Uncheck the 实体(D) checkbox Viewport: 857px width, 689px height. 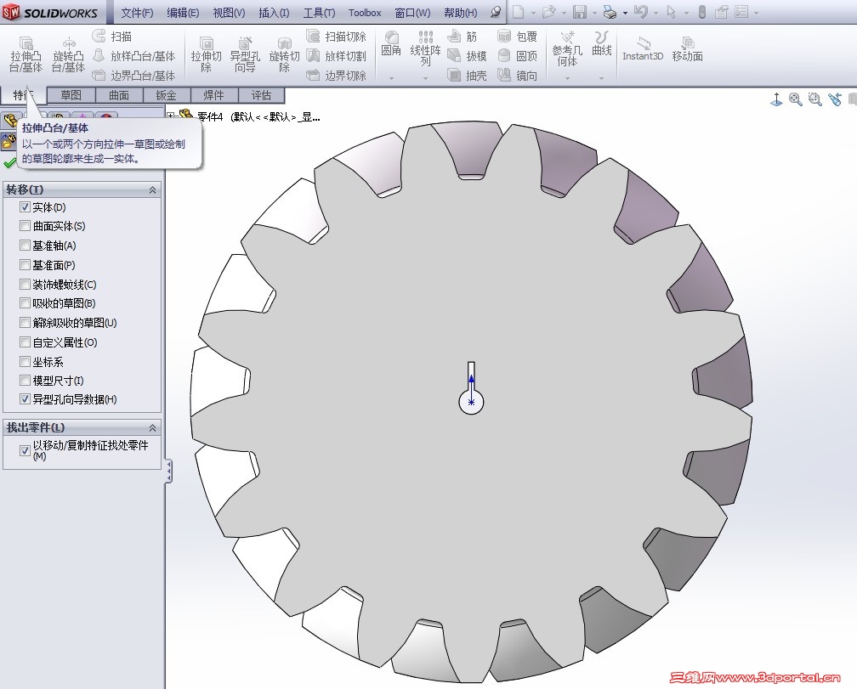[x=25, y=207]
